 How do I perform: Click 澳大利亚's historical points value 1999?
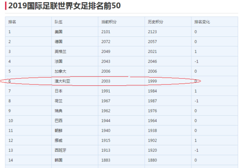pos(152,81)
